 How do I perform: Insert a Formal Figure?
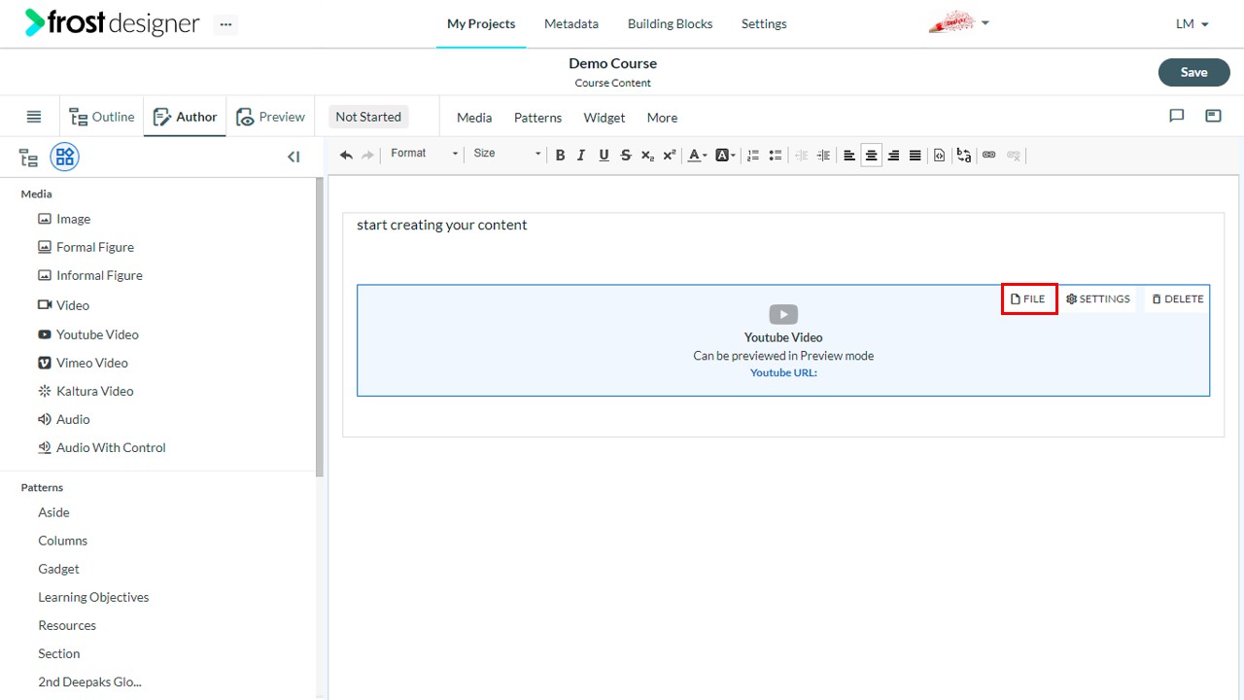[86, 247]
